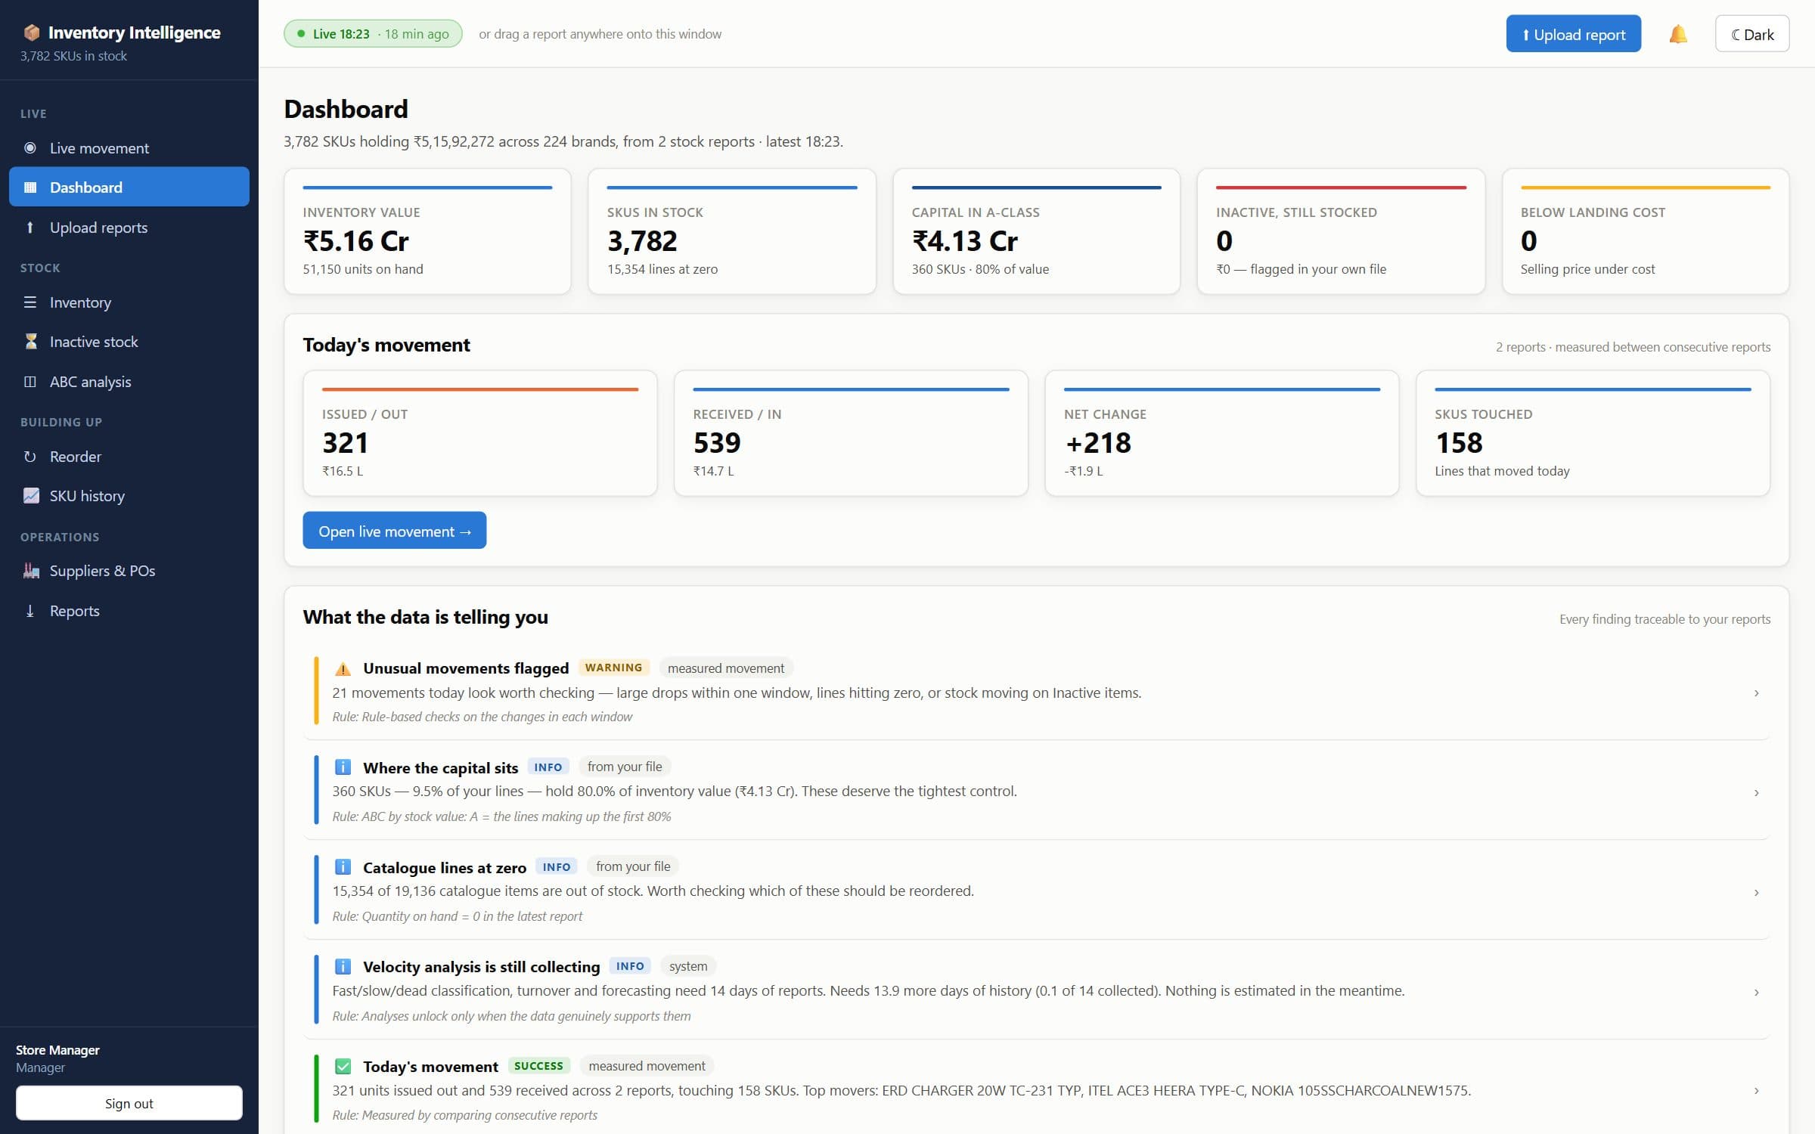Click the notification bell icon
The width and height of the screenshot is (1815, 1134).
click(x=1677, y=34)
